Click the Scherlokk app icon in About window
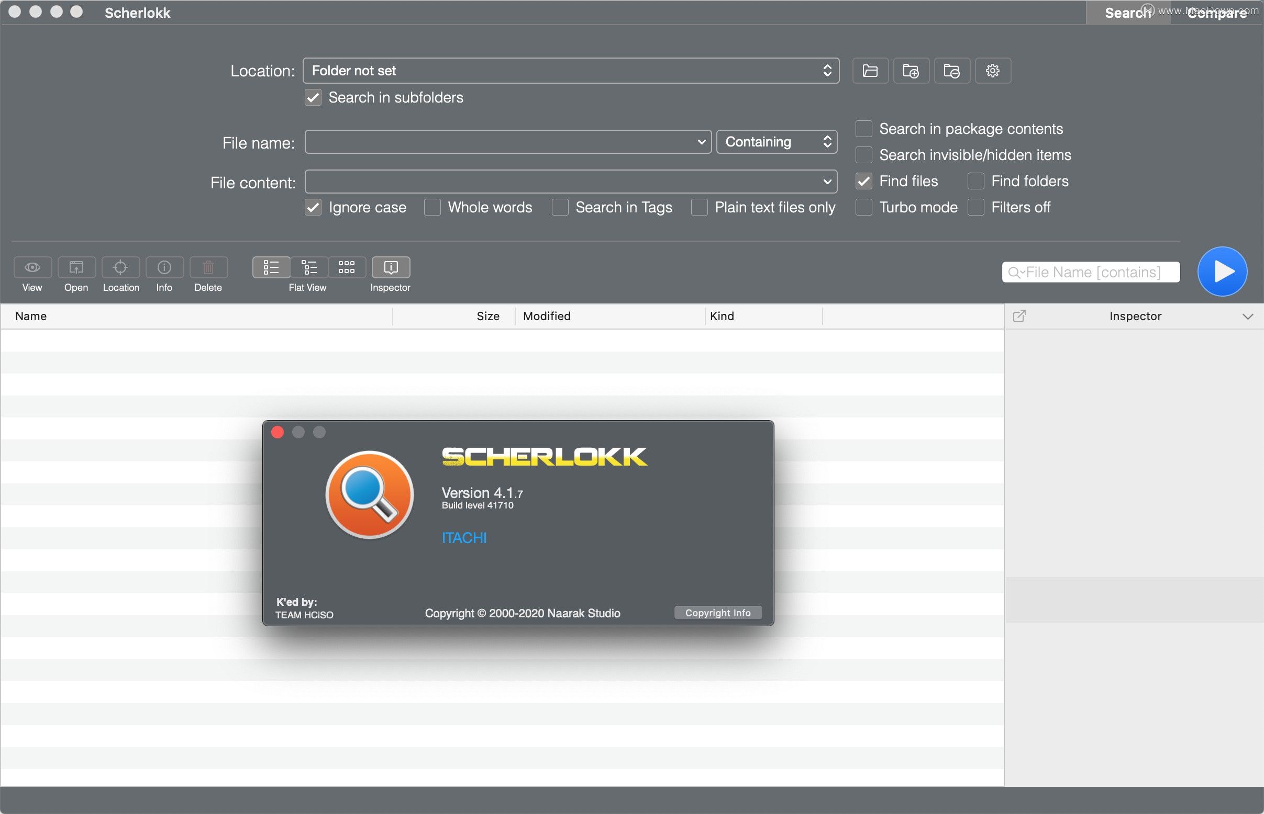The width and height of the screenshot is (1264, 814). pos(369,495)
